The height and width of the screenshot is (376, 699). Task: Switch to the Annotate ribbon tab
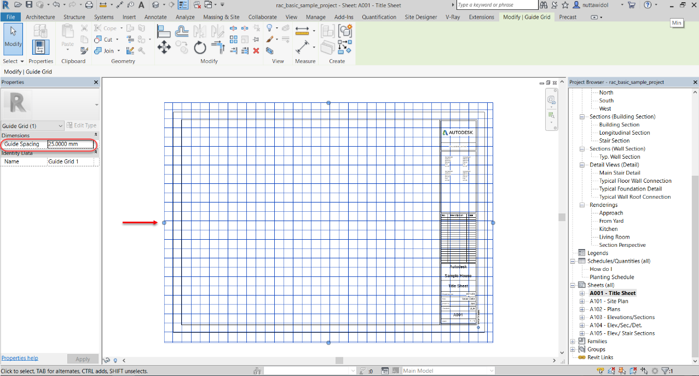click(x=155, y=17)
